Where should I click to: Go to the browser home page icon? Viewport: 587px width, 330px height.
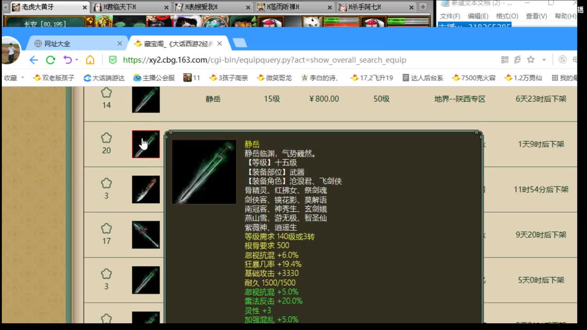[90, 60]
